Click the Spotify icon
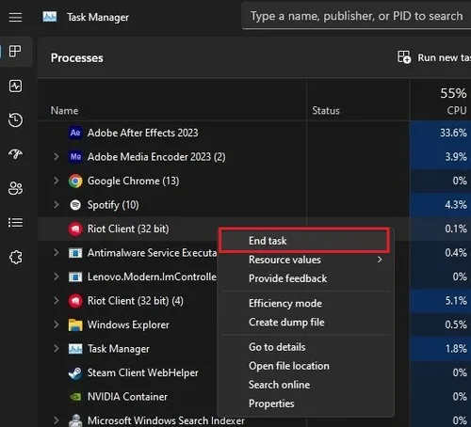This screenshot has width=471, height=427. 75,205
